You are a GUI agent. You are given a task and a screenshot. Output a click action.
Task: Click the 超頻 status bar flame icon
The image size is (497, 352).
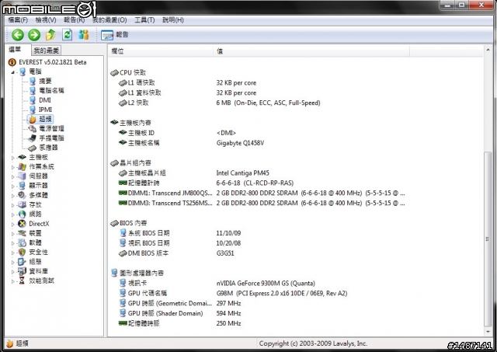[10, 343]
